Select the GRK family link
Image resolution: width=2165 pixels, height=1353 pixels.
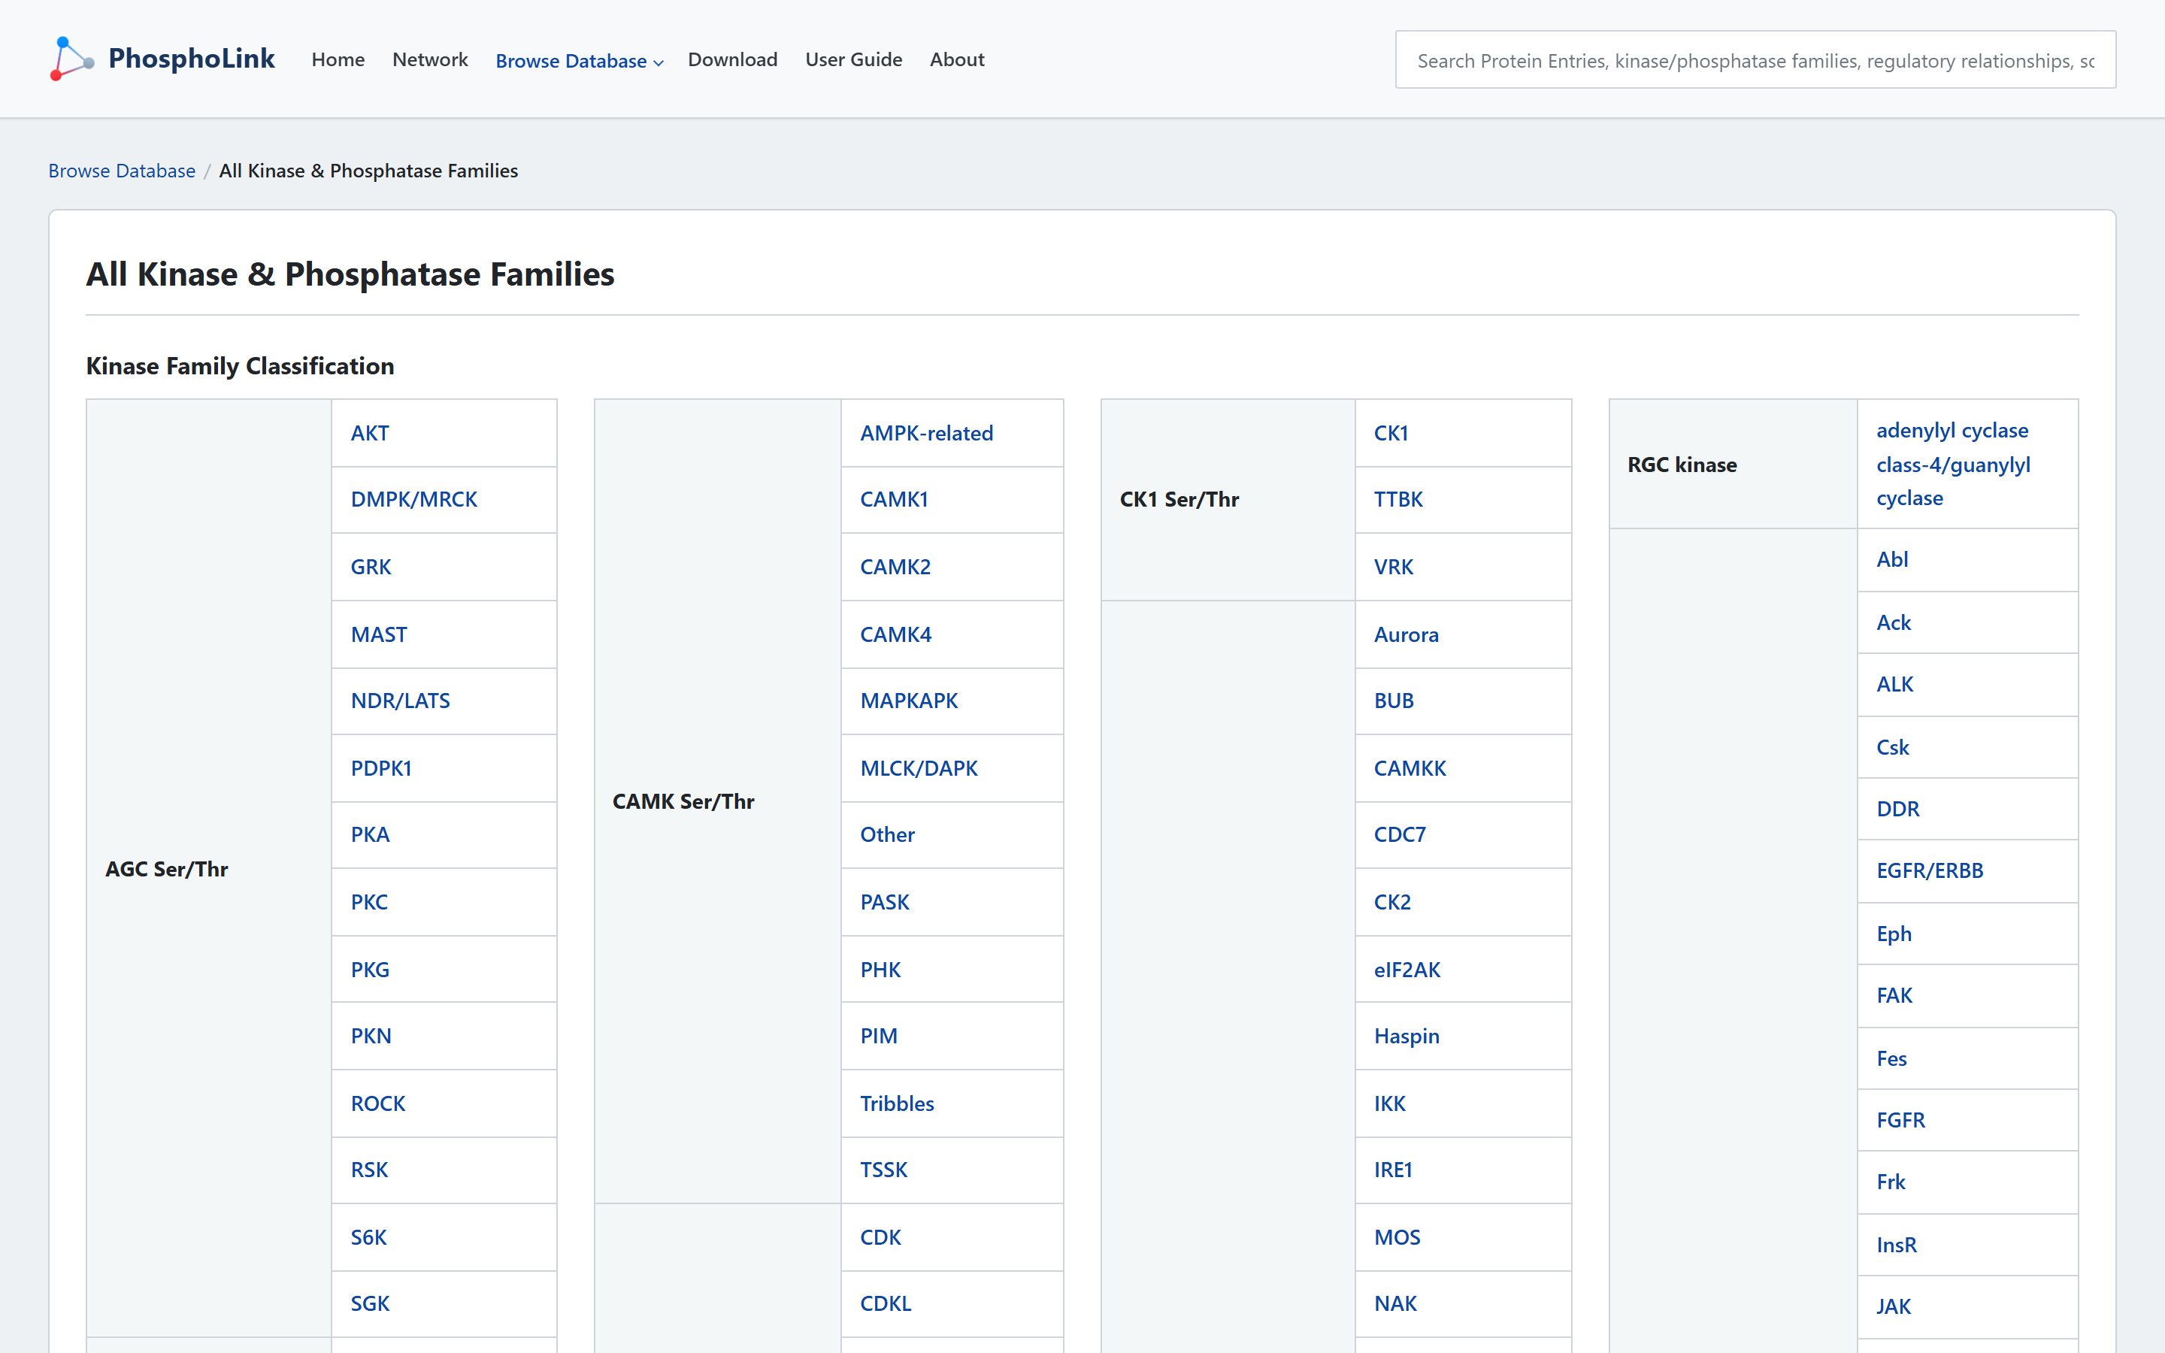tap(371, 568)
